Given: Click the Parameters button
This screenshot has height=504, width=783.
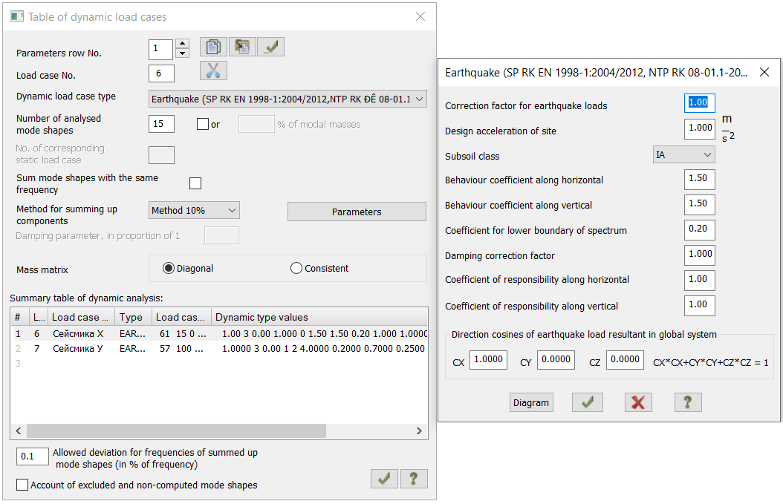Looking at the screenshot, I should [x=357, y=212].
